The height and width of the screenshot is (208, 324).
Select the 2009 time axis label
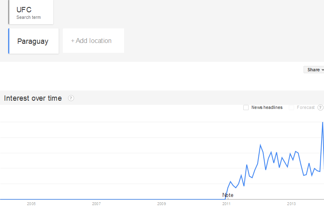(x=161, y=204)
